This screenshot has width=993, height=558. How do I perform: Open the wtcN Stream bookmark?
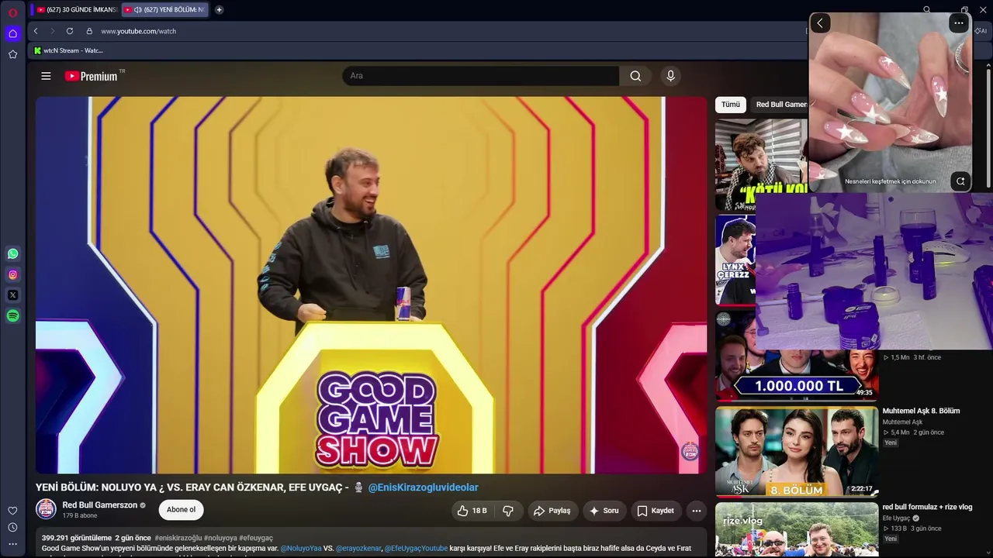68,50
